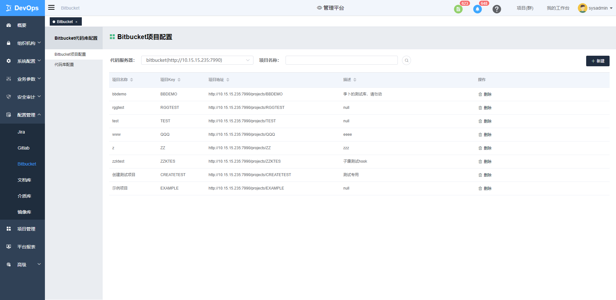Click the help question mark icon
616x300 pixels.
(x=497, y=9)
